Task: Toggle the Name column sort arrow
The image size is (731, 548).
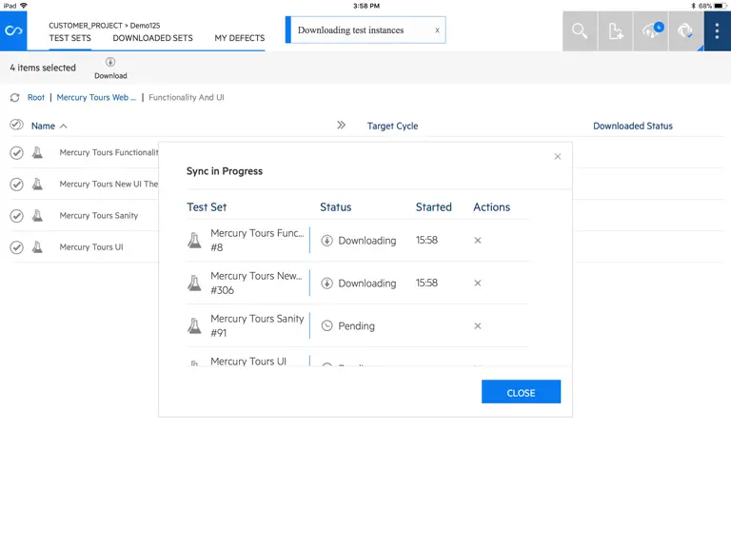Action: pyautogui.click(x=64, y=127)
